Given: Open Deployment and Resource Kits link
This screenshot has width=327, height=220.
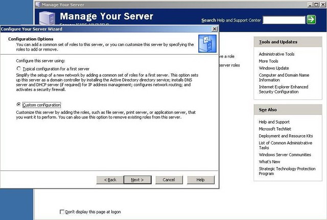Looking at the screenshot, I should click(286, 136).
